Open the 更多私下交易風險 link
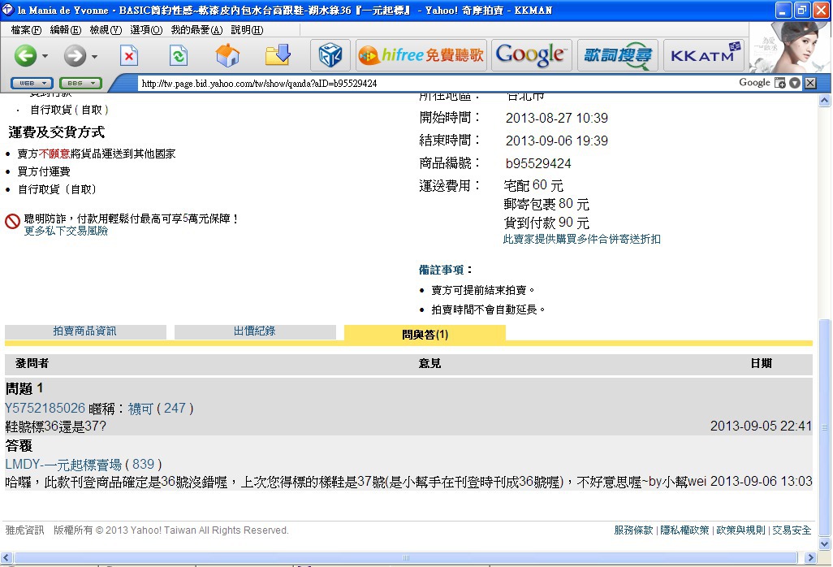The height and width of the screenshot is (567, 833). (x=66, y=231)
